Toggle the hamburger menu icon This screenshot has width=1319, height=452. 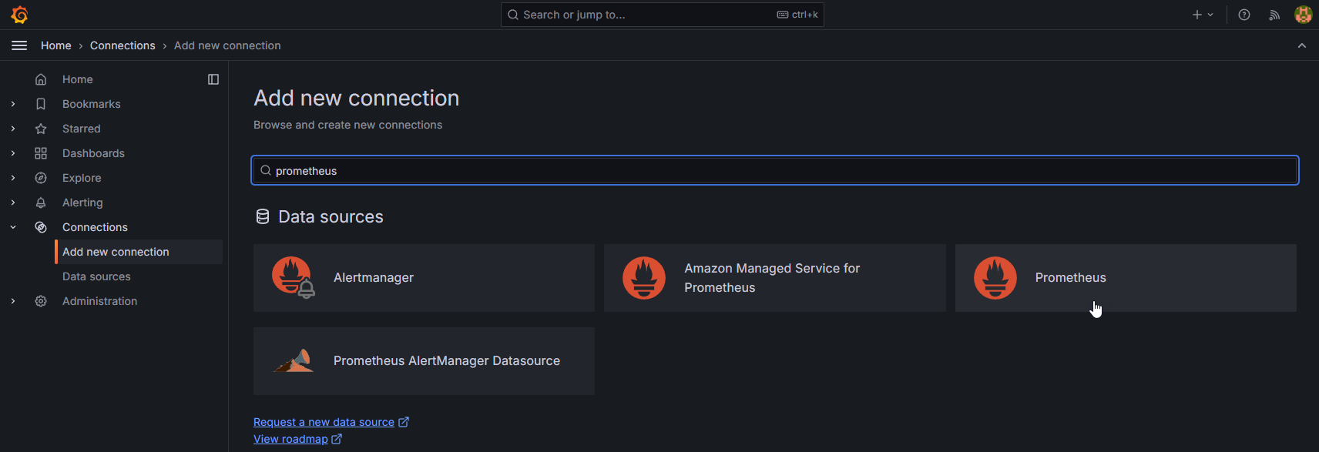click(19, 45)
